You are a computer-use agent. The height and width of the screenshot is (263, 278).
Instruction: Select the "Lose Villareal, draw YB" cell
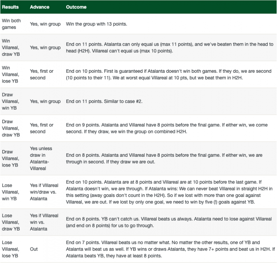11,222
